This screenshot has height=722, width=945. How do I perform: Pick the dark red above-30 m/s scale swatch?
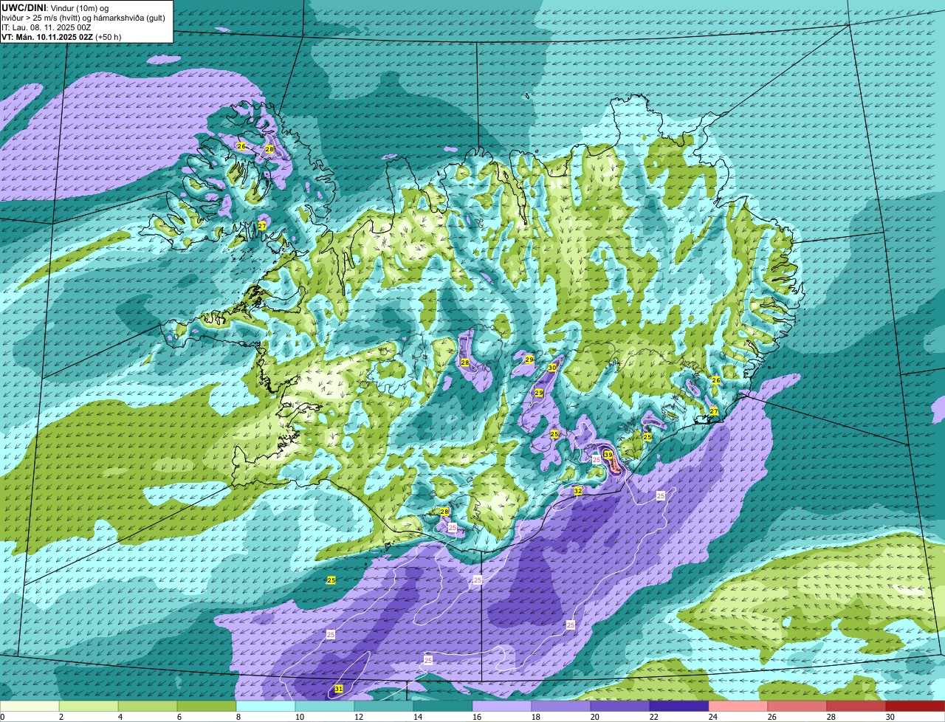915,706
